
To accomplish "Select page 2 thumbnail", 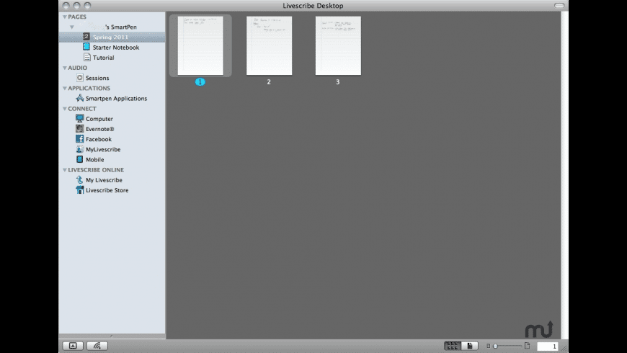I will [x=269, y=45].
